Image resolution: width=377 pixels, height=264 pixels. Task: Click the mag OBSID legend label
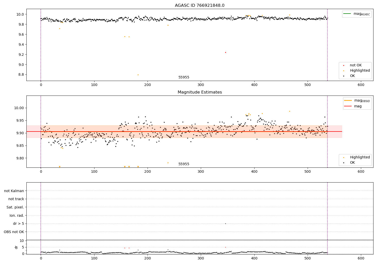(x=362, y=101)
